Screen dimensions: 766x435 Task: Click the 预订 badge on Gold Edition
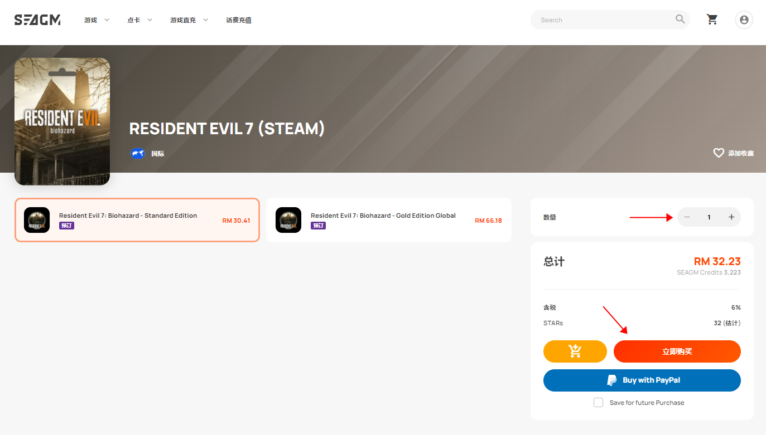point(318,226)
